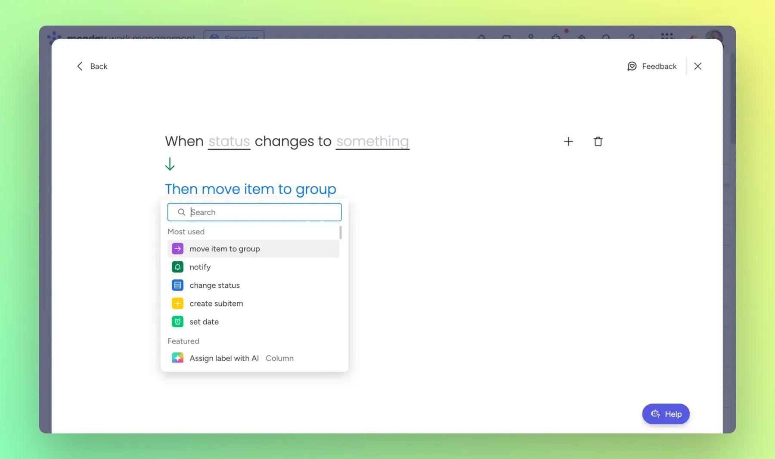Pick create subitem from the Most used list
The width and height of the screenshot is (775, 459).
coord(216,304)
